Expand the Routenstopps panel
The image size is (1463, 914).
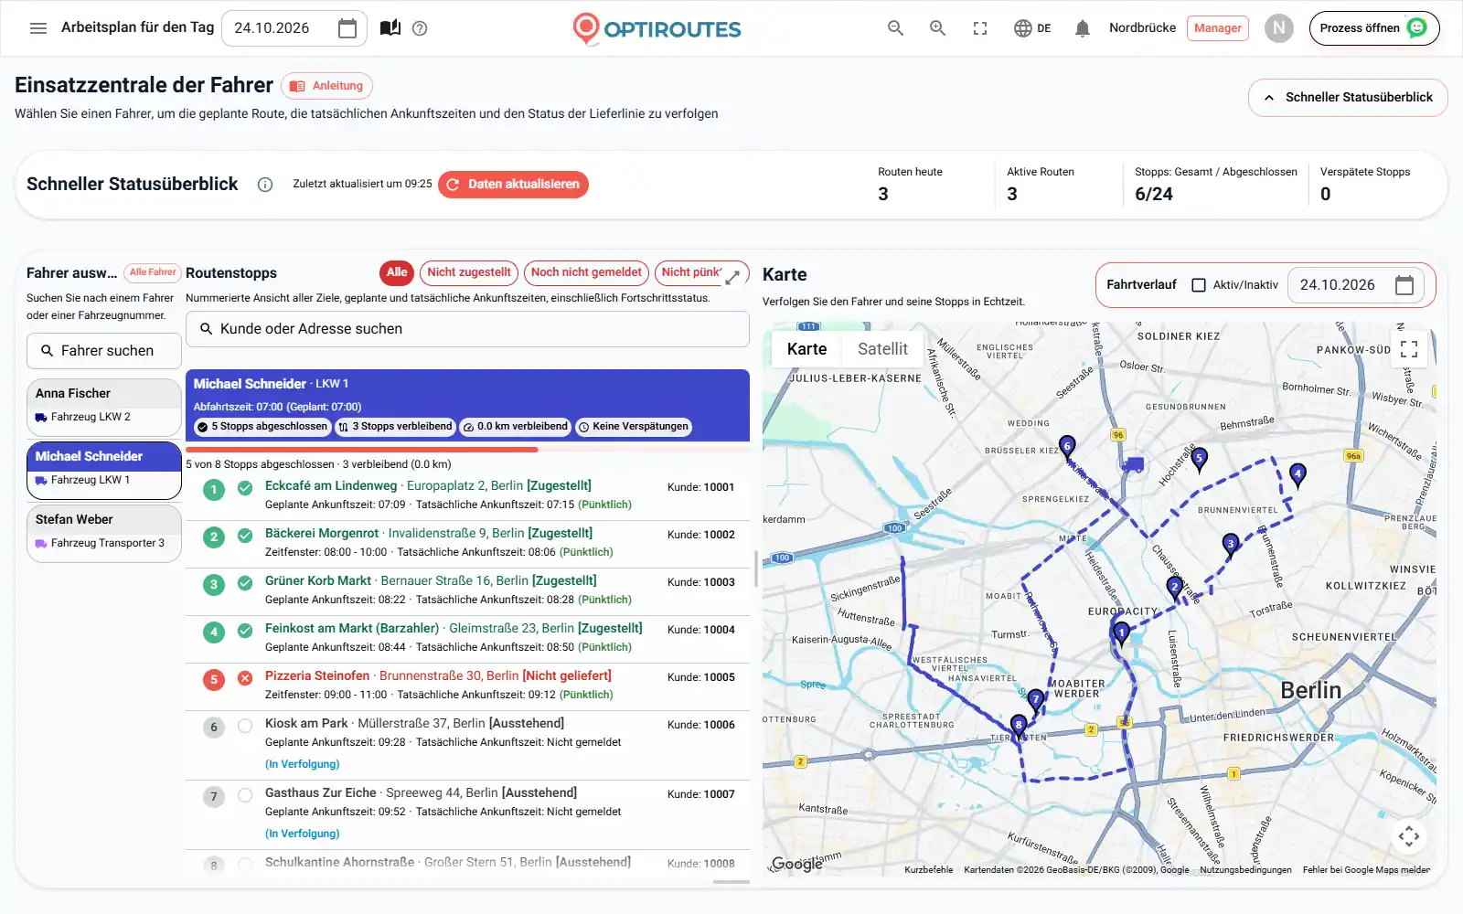pos(732,277)
